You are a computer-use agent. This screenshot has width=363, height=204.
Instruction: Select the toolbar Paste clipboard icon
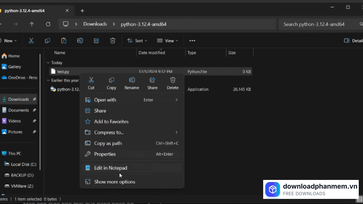click(x=64, y=41)
